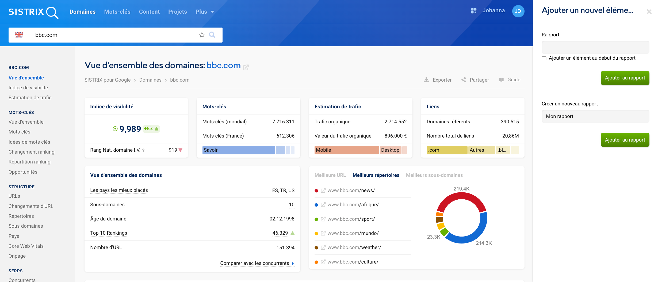Click the +5% change badge
This screenshot has height=282, width=658.
151,129
